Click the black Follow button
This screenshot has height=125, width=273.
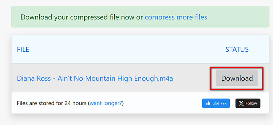(x=248, y=103)
